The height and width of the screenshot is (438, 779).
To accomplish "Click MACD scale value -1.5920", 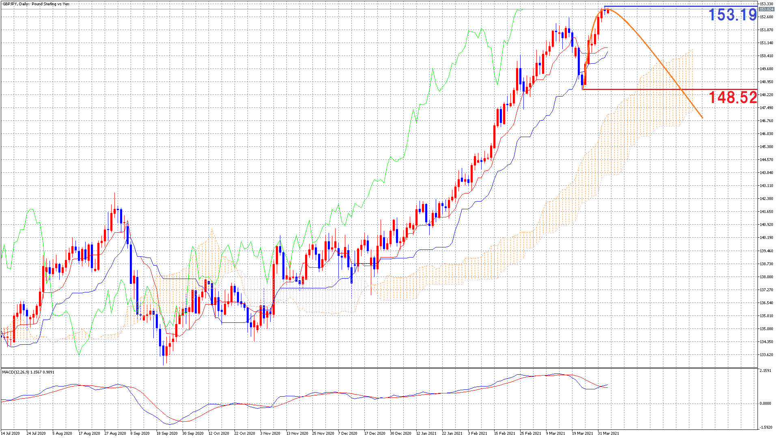I will tap(765, 427).
